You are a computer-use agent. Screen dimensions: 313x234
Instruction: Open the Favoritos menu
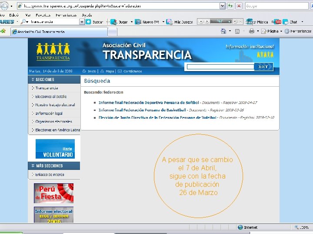(x=43, y=15)
